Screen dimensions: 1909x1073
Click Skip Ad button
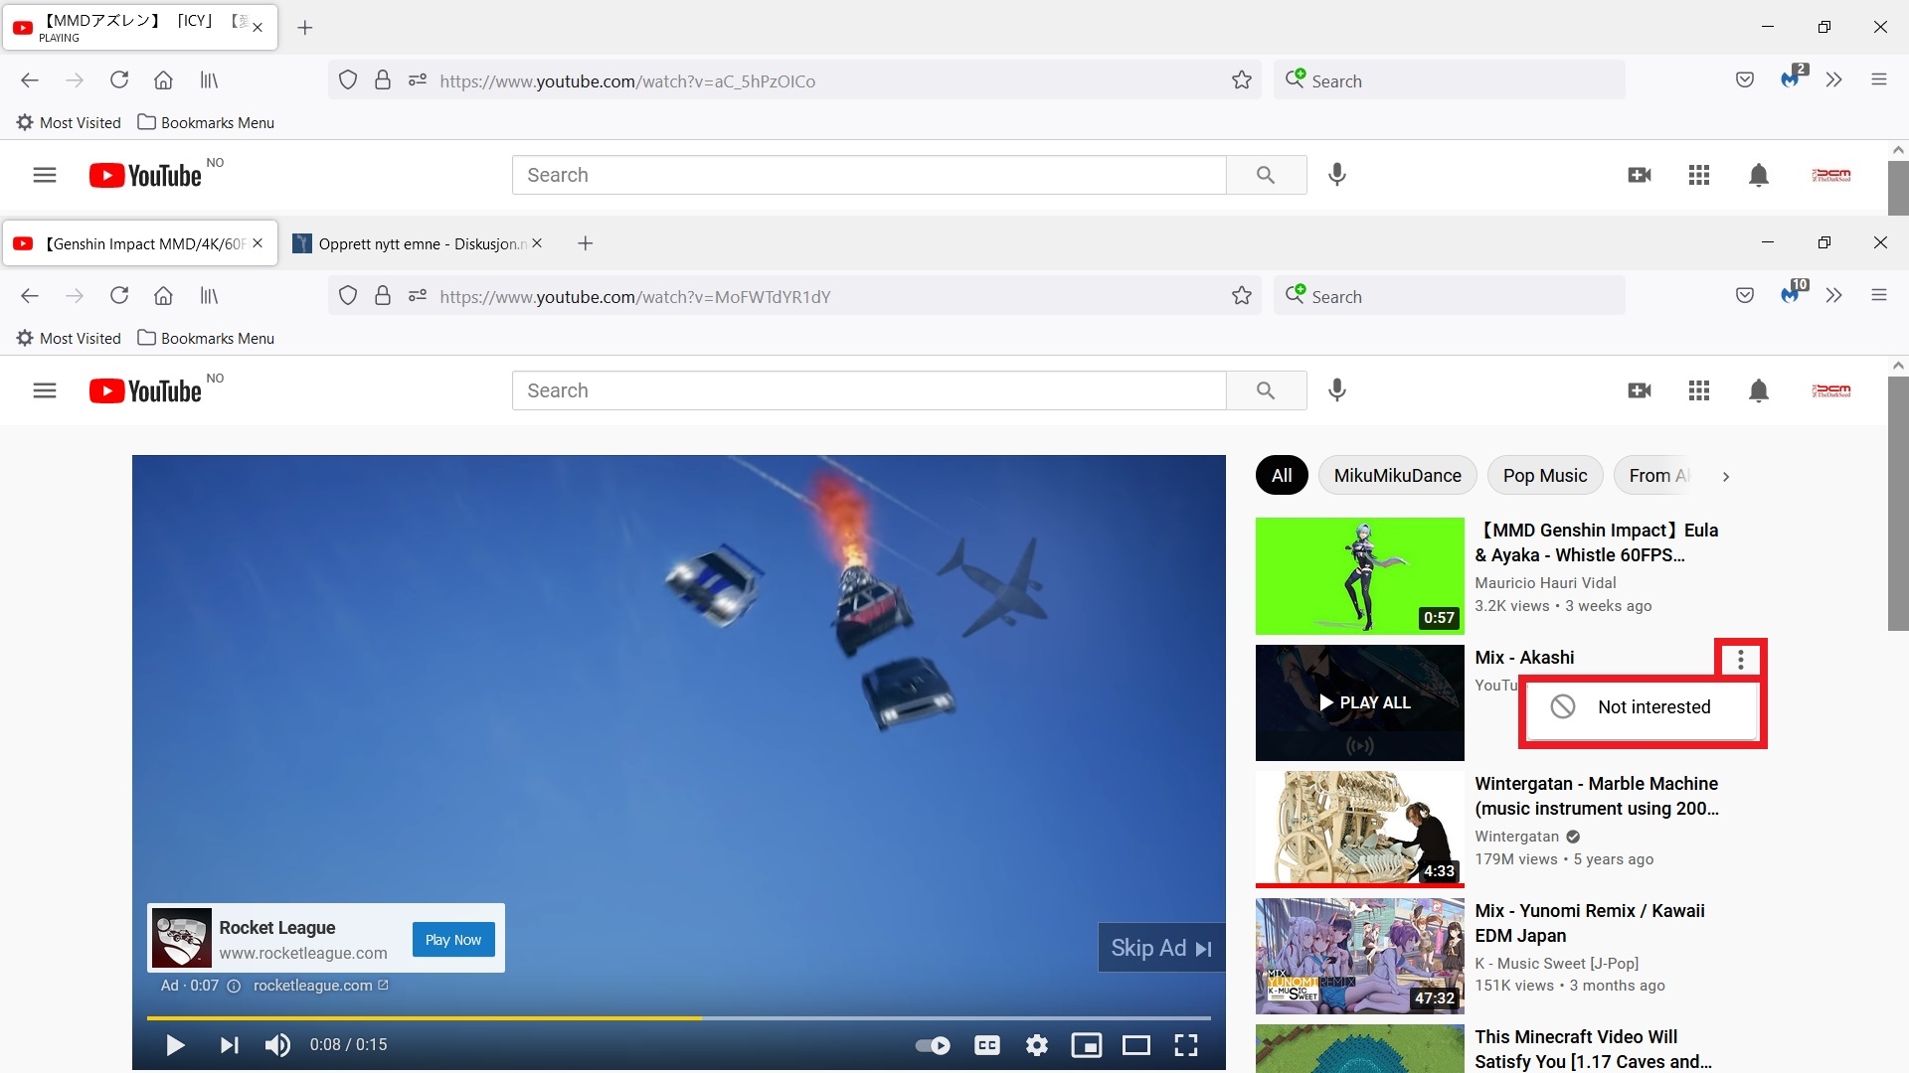pyautogui.click(x=1160, y=948)
